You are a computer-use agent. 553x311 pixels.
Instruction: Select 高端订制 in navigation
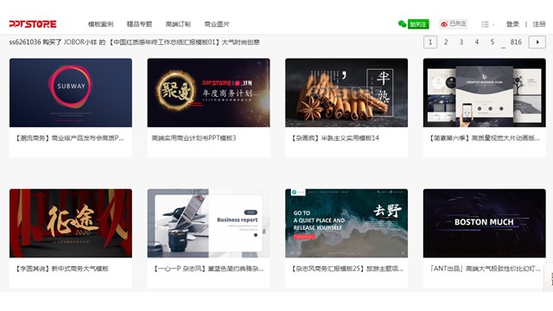click(x=178, y=24)
